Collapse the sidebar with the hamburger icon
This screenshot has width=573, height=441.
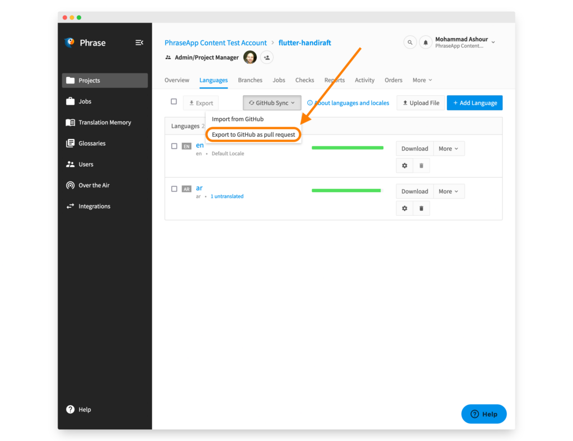139,42
